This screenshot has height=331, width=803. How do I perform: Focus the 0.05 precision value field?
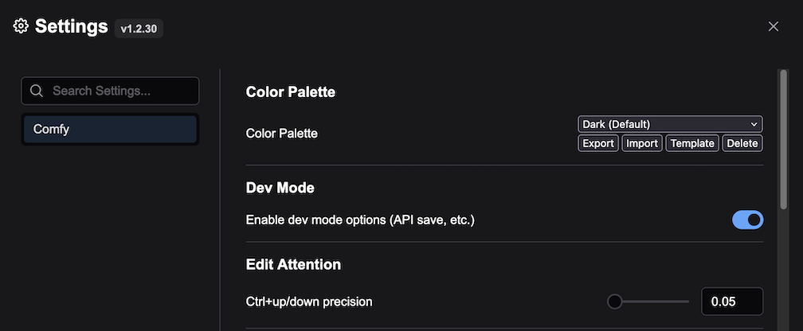[x=732, y=302]
